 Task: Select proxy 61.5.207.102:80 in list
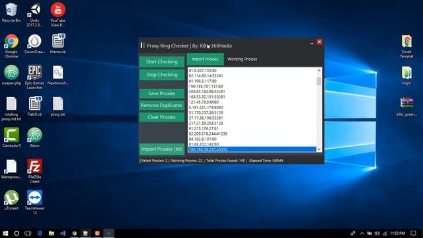click(252, 71)
